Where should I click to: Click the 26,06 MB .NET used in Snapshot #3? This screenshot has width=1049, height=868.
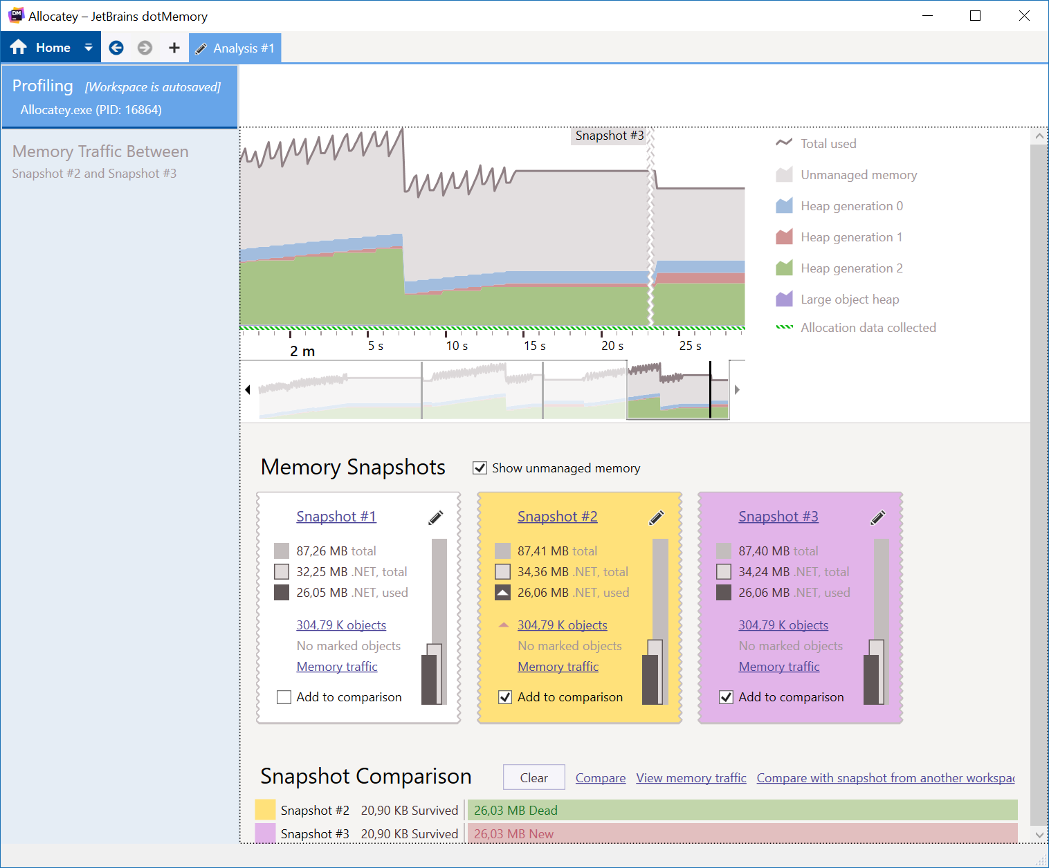[x=794, y=593]
